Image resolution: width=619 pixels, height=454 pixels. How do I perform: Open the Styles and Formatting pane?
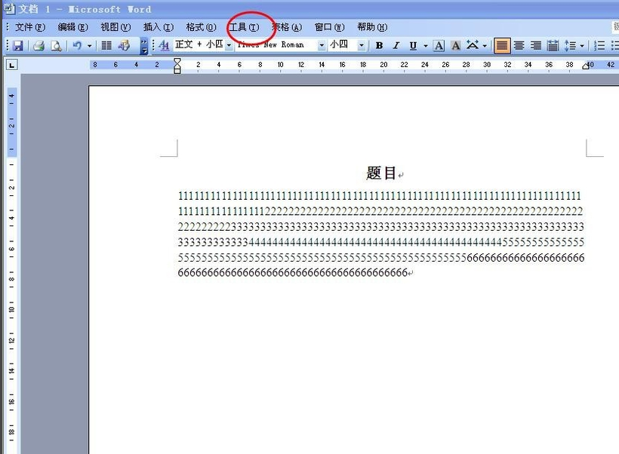(x=165, y=45)
